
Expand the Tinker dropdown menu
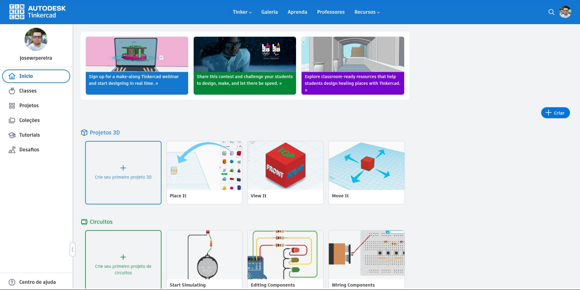[x=242, y=12]
